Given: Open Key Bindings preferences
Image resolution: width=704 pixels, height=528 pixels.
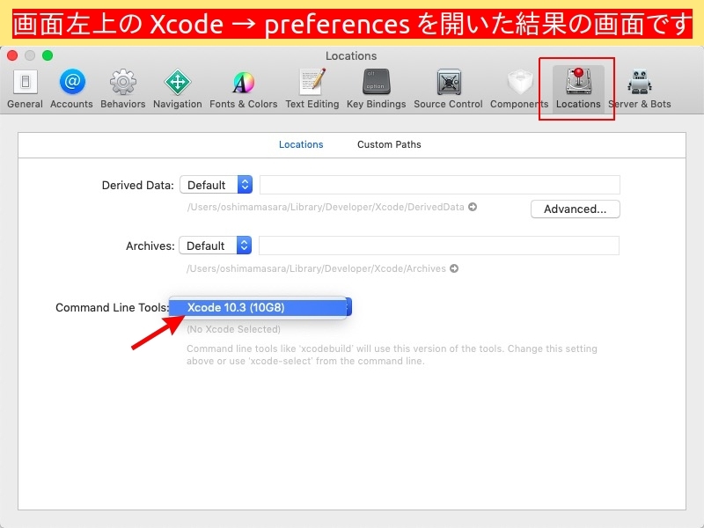Looking at the screenshot, I should pos(377,89).
